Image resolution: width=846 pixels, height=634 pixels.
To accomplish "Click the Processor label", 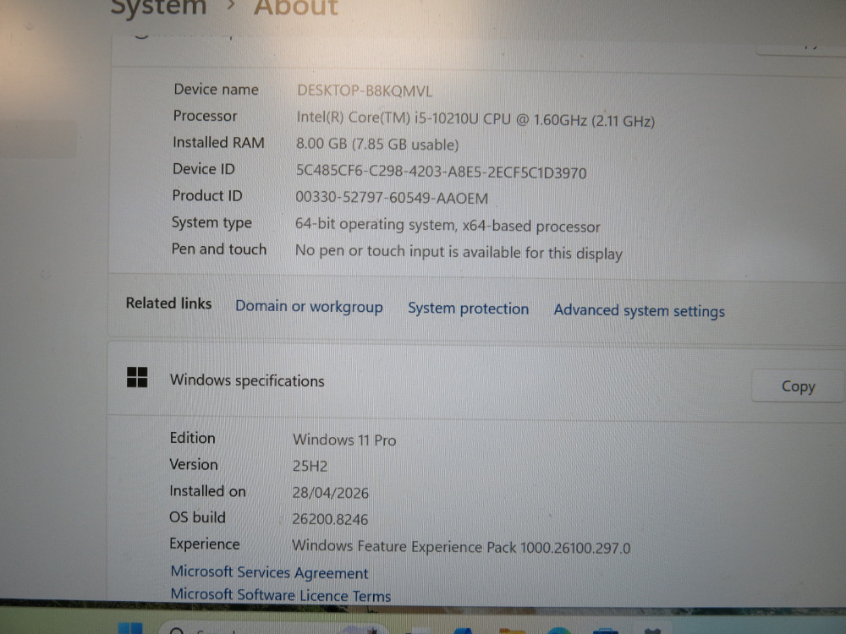I will click(x=205, y=115).
